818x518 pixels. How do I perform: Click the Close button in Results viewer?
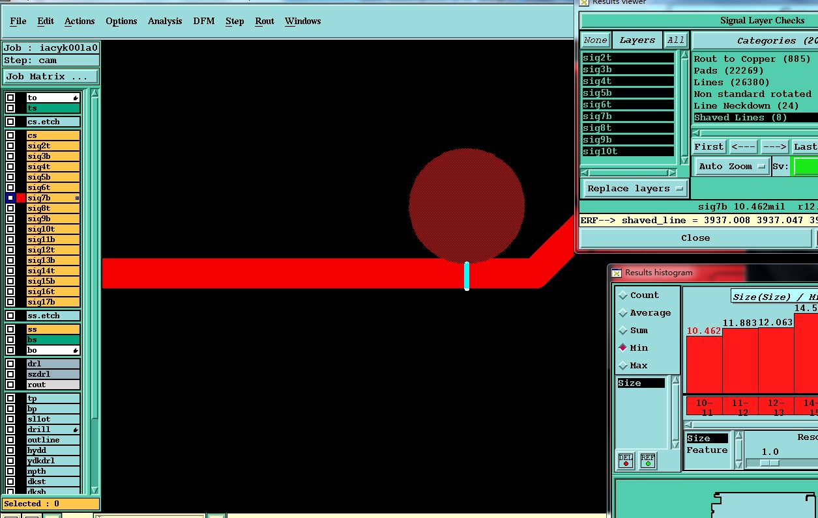695,238
